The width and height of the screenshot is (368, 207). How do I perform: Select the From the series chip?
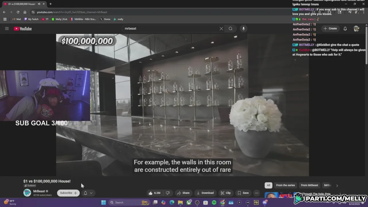285,185
